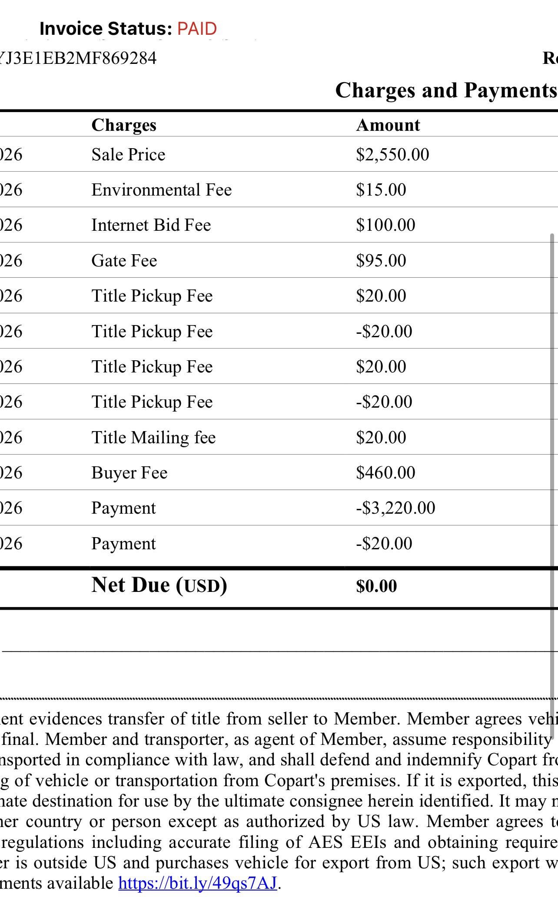Click the red PAID invoice status text
The image size is (558, 897).
click(197, 29)
